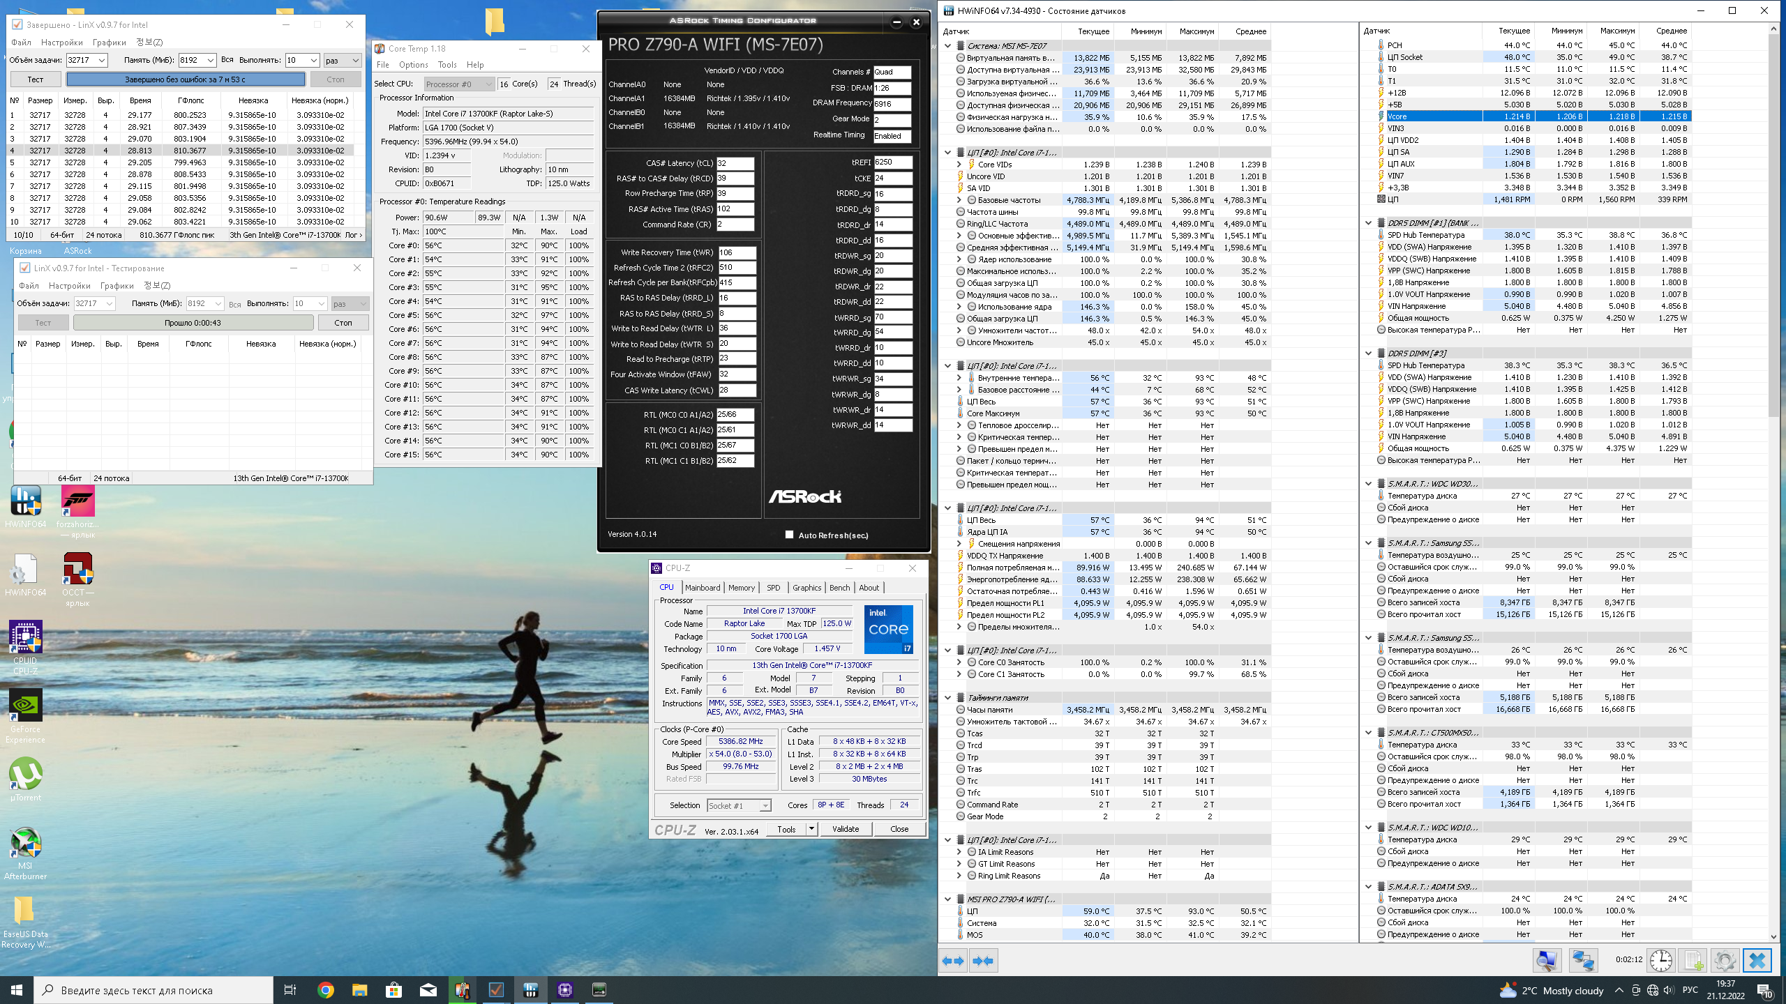Expand the Core VIDs sensor row

pyautogui.click(x=959, y=165)
